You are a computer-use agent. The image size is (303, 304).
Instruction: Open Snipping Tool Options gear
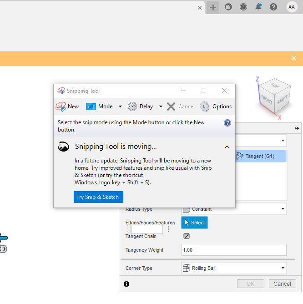(216, 106)
